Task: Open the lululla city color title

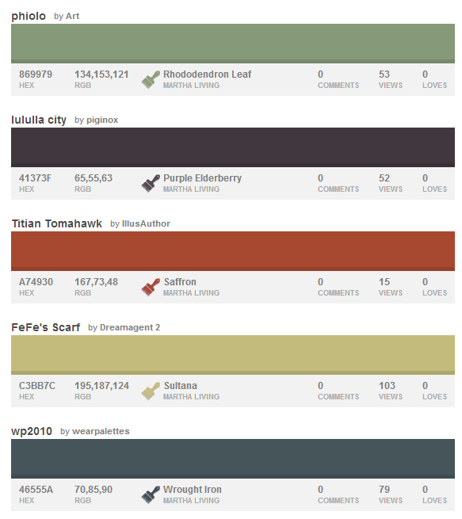Action: [x=39, y=120]
